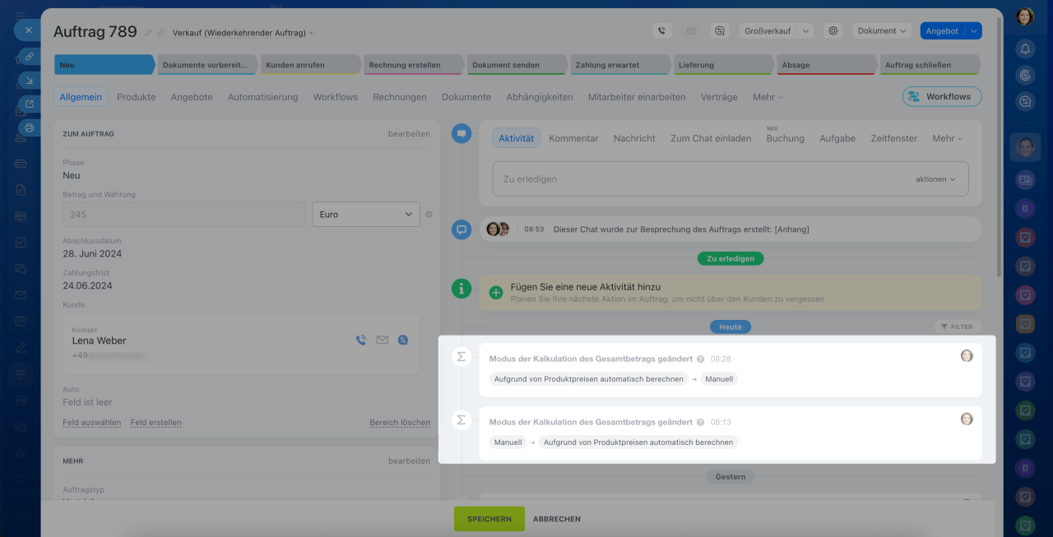This screenshot has height=537, width=1053.
Task: Click gear icon beside Euro currency field
Action: coord(429,215)
